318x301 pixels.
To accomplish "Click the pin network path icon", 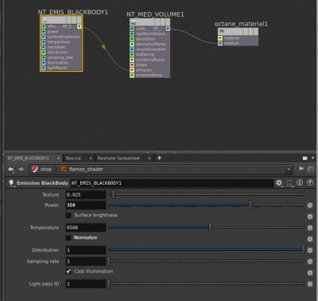I will click(301, 169).
